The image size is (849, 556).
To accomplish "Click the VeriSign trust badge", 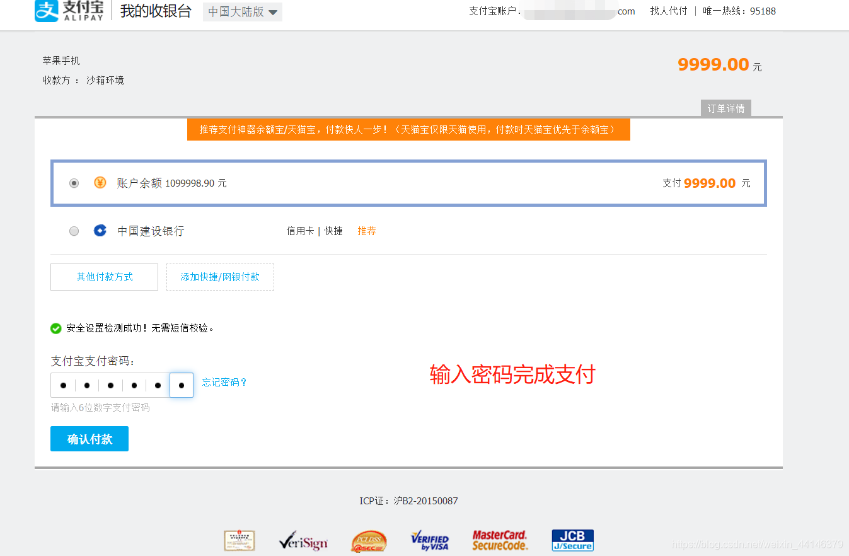I will click(303, 541).
